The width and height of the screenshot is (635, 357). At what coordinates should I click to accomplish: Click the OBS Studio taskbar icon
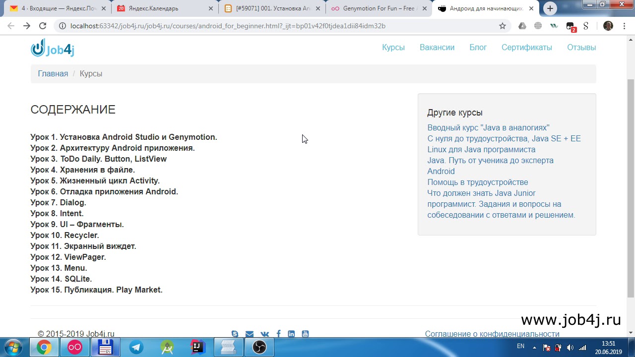click(x=259, y=348)
